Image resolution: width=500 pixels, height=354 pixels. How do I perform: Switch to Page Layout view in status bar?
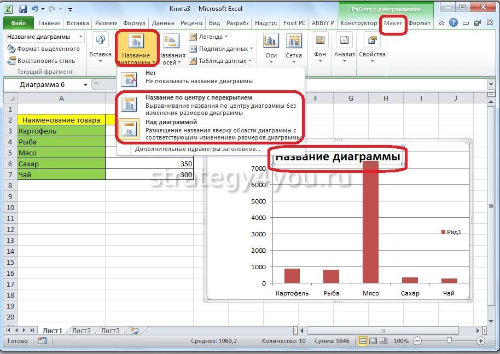click(x=373, y=341)
